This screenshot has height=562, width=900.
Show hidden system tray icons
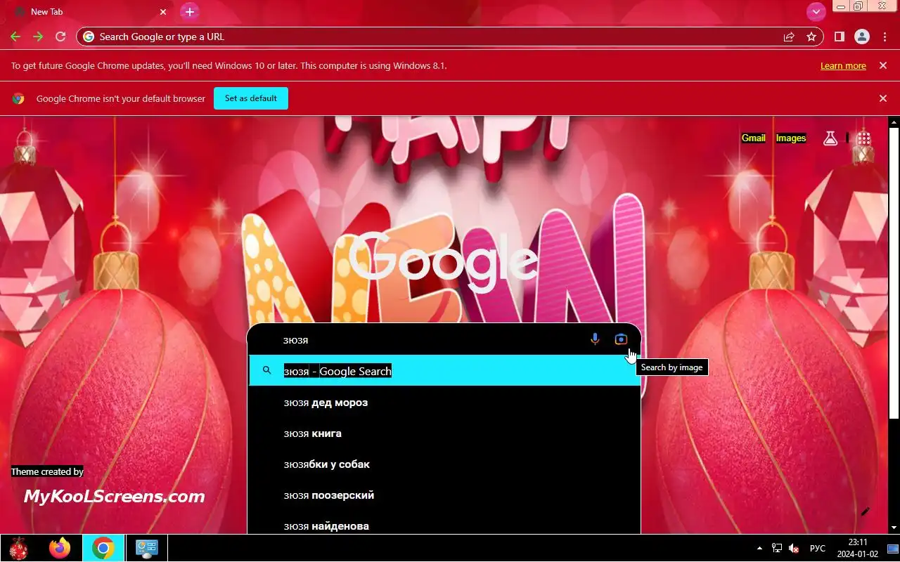coord(759,548)
